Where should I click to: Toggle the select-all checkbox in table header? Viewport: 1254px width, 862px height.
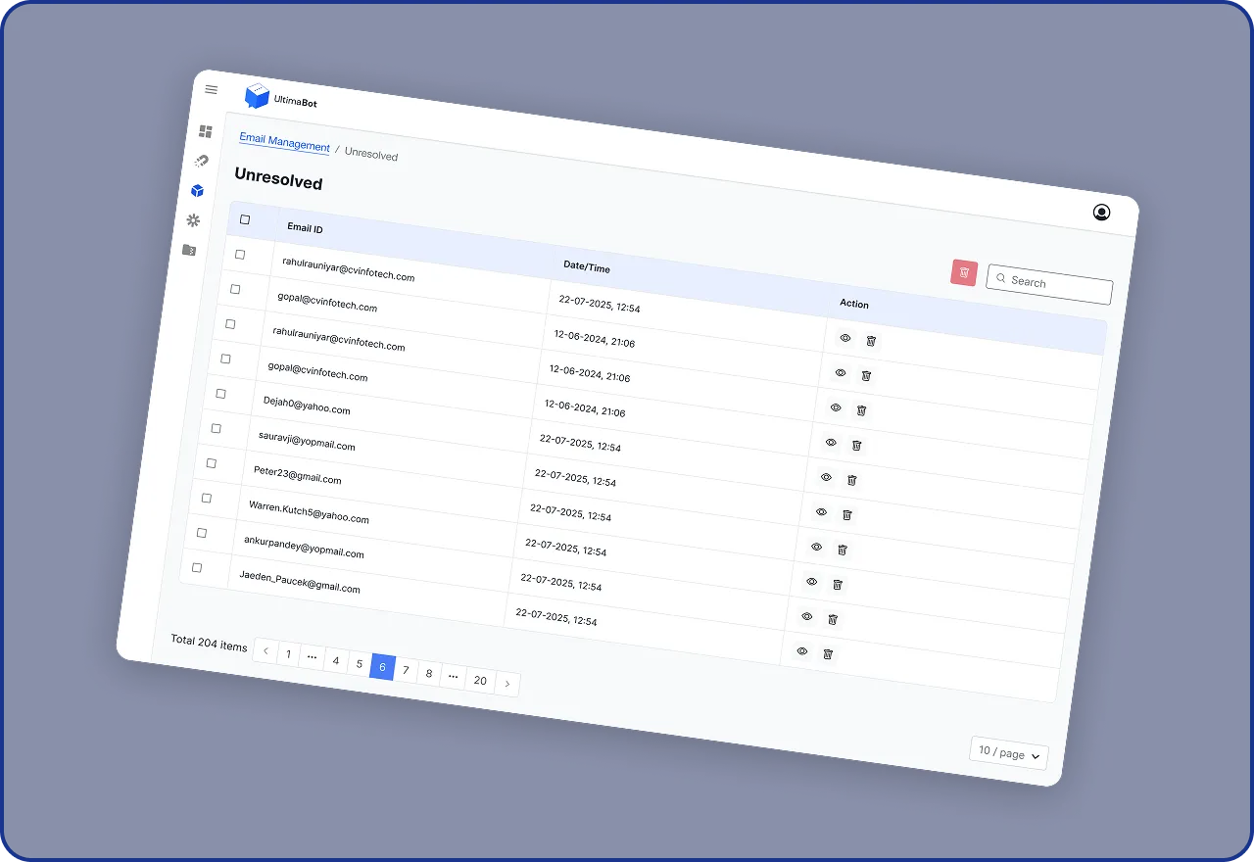tap(245, 220)
